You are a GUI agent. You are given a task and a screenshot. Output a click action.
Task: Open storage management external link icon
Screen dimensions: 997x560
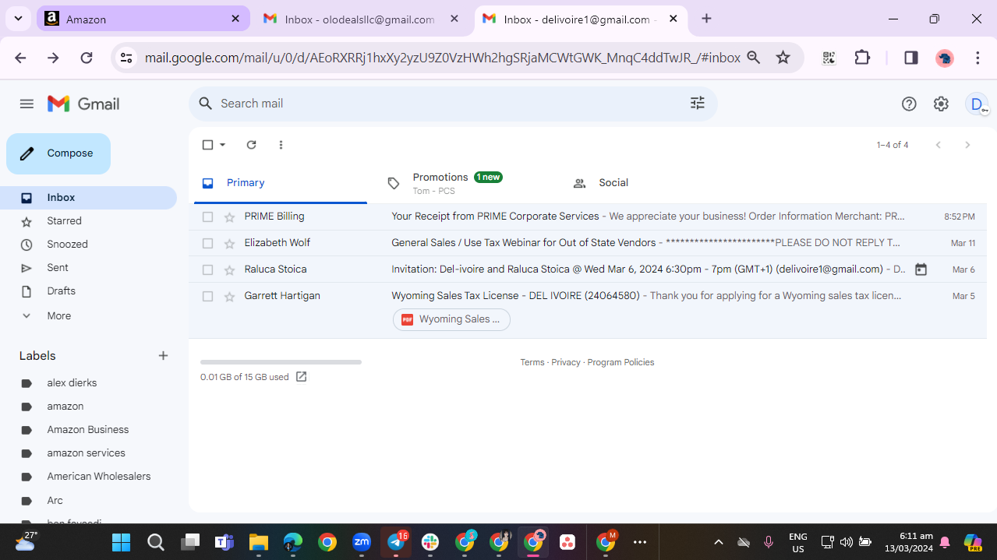tap(301, 377)
